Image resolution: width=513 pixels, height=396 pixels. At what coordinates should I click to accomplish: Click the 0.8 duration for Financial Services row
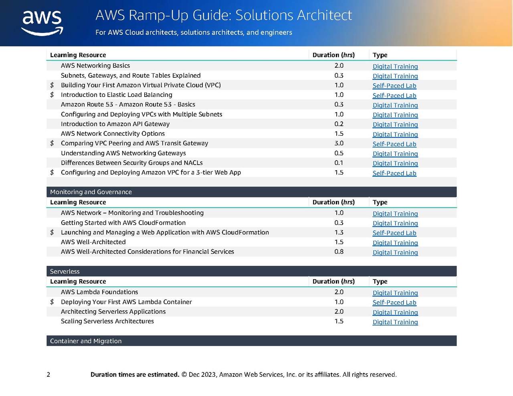[339, 252]
